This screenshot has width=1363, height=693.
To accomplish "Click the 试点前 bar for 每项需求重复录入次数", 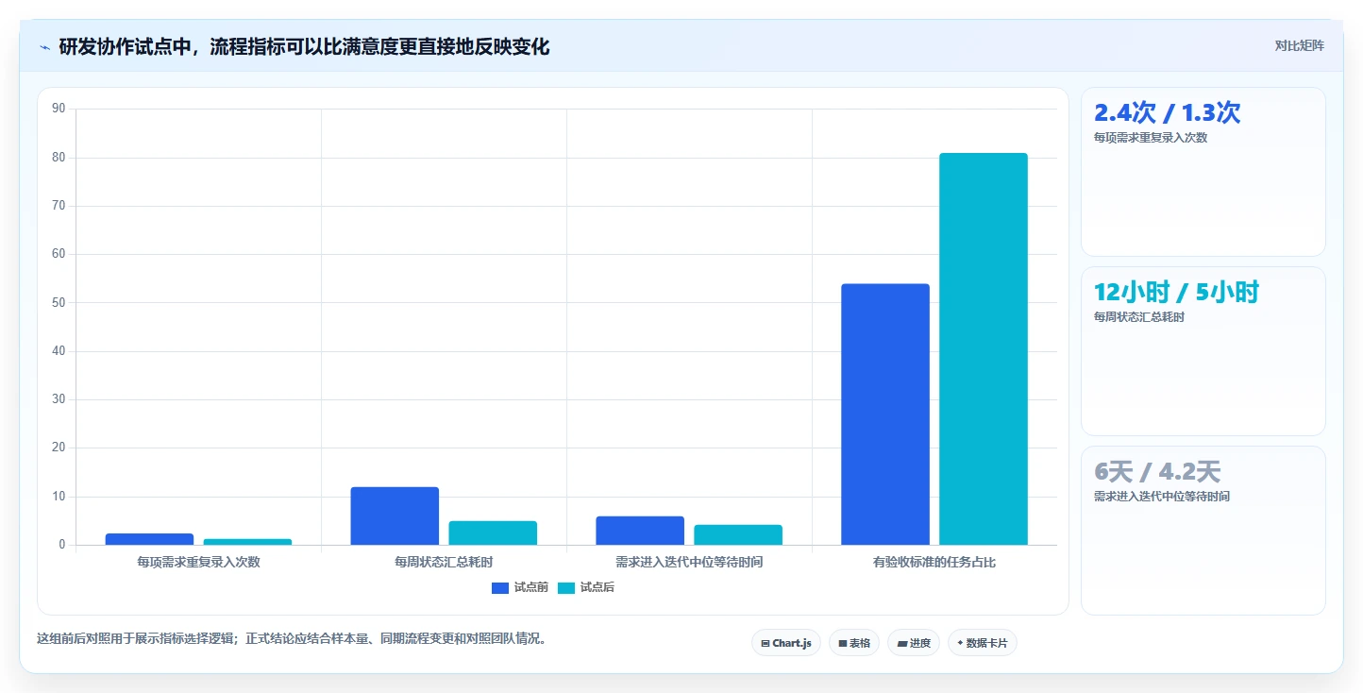I will (149, 539).
